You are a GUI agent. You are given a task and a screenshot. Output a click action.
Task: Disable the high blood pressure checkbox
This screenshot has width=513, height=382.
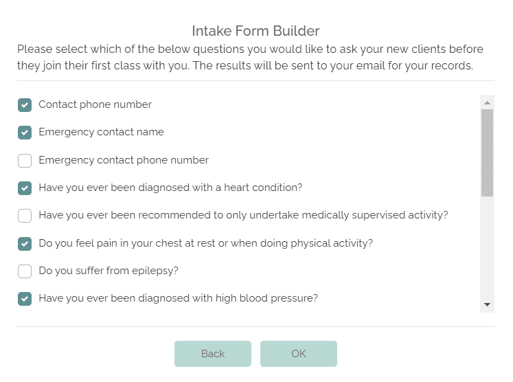pyautogui.click(x=25, y=299)
